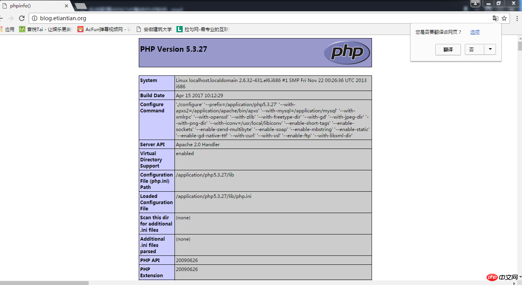Open the browser profile avatar icon

[x=475, y=3]
